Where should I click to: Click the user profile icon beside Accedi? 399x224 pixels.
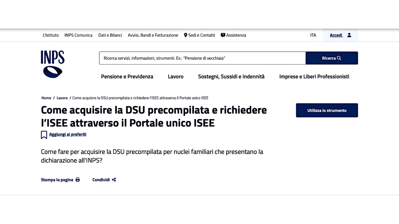(349, 35)
